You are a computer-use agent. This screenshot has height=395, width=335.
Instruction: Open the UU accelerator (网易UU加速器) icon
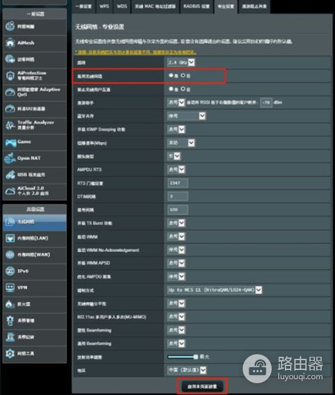[x=10, y=109]
